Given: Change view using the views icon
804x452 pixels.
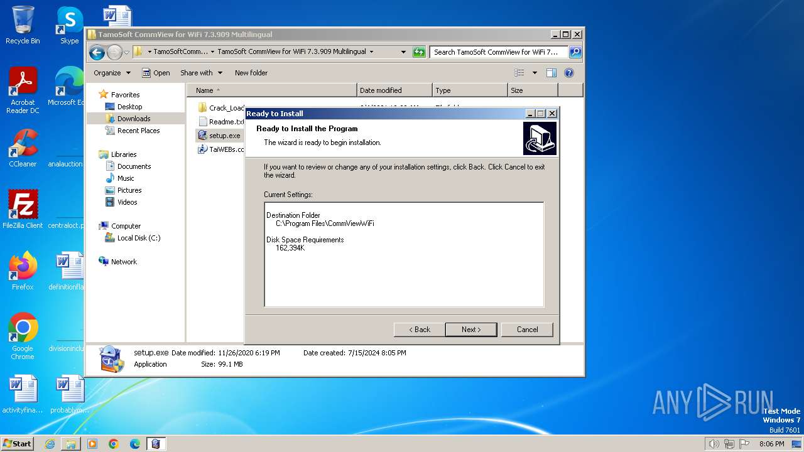Looking at the screenshot, I should tap(519, 73).
